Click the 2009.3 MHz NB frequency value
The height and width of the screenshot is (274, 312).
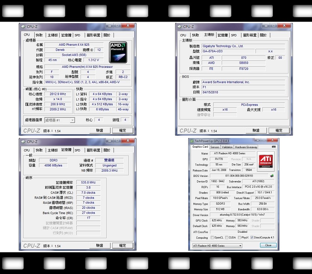(x=110, y=171)
